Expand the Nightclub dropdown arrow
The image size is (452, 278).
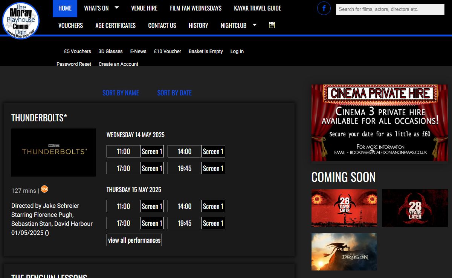[x=255, y=25]
